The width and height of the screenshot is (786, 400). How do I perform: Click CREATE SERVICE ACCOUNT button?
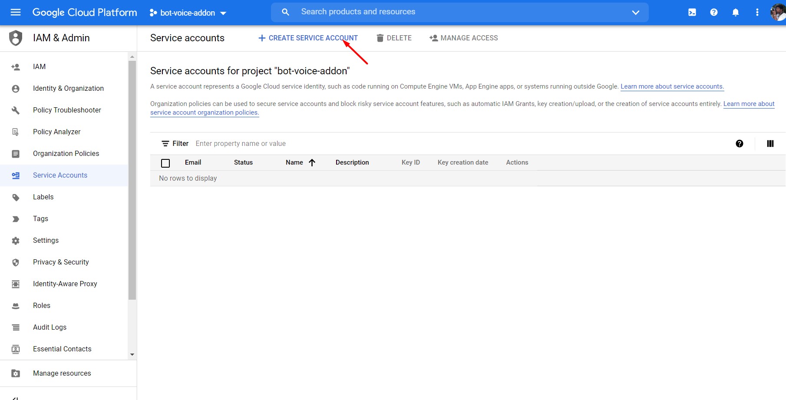pos(308,38)
